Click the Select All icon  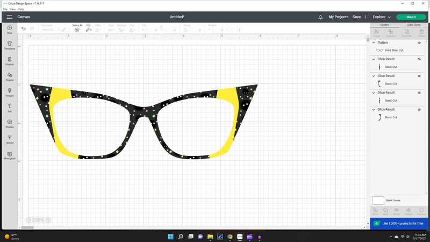click(x=77, y=30)
